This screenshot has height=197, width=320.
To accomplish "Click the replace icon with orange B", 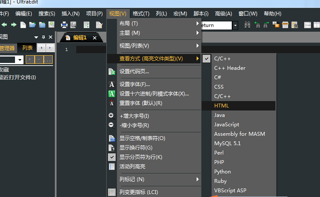I will pos(276,25).
